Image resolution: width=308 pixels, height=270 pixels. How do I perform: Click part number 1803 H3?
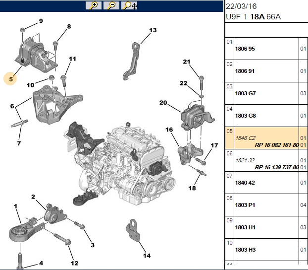[x=245, y=250]
